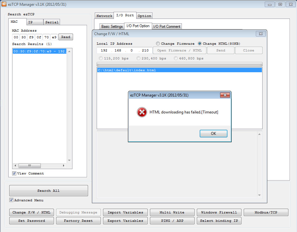The image size is (297, 232).
Task: Close the error message dialog with red X
Action: 225,95
